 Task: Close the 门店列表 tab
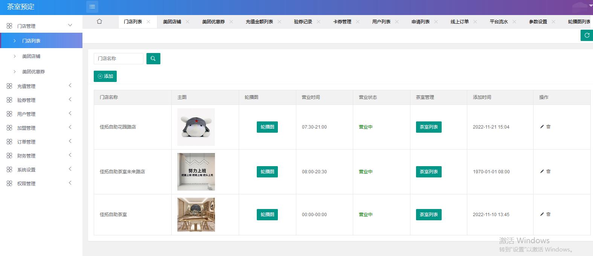pos(148,22)
